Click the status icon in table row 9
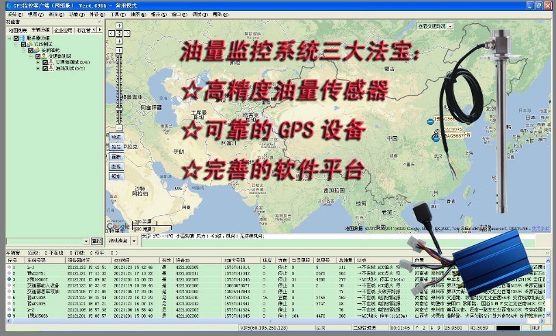This screenshot has height=336, width=556. point(9,316)
